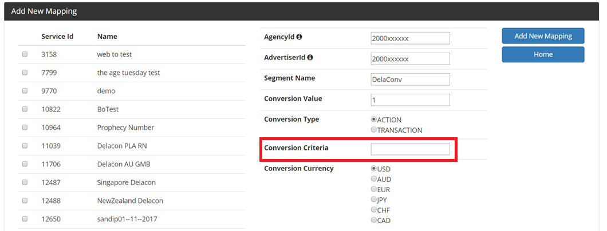Image resolution: width=607 pixels, height=231 pixels.
Task: Click service id 12650
Action: [51, 219]
